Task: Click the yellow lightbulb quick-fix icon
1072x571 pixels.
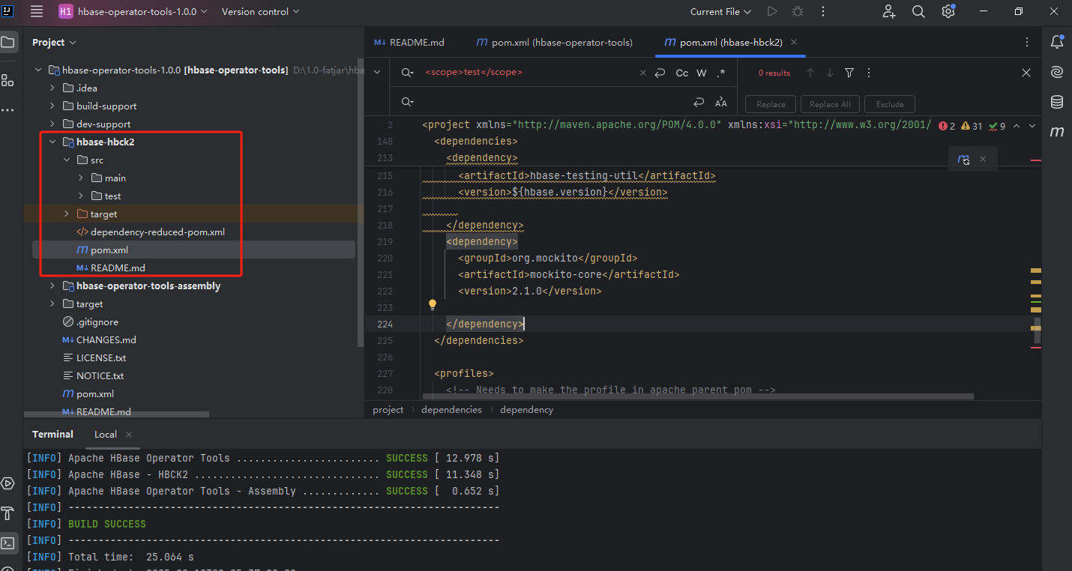Action: coord(432,305)
